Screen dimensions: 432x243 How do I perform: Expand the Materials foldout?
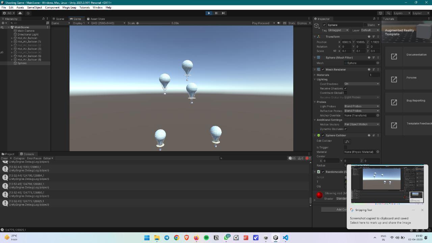[x=315, y=75]
